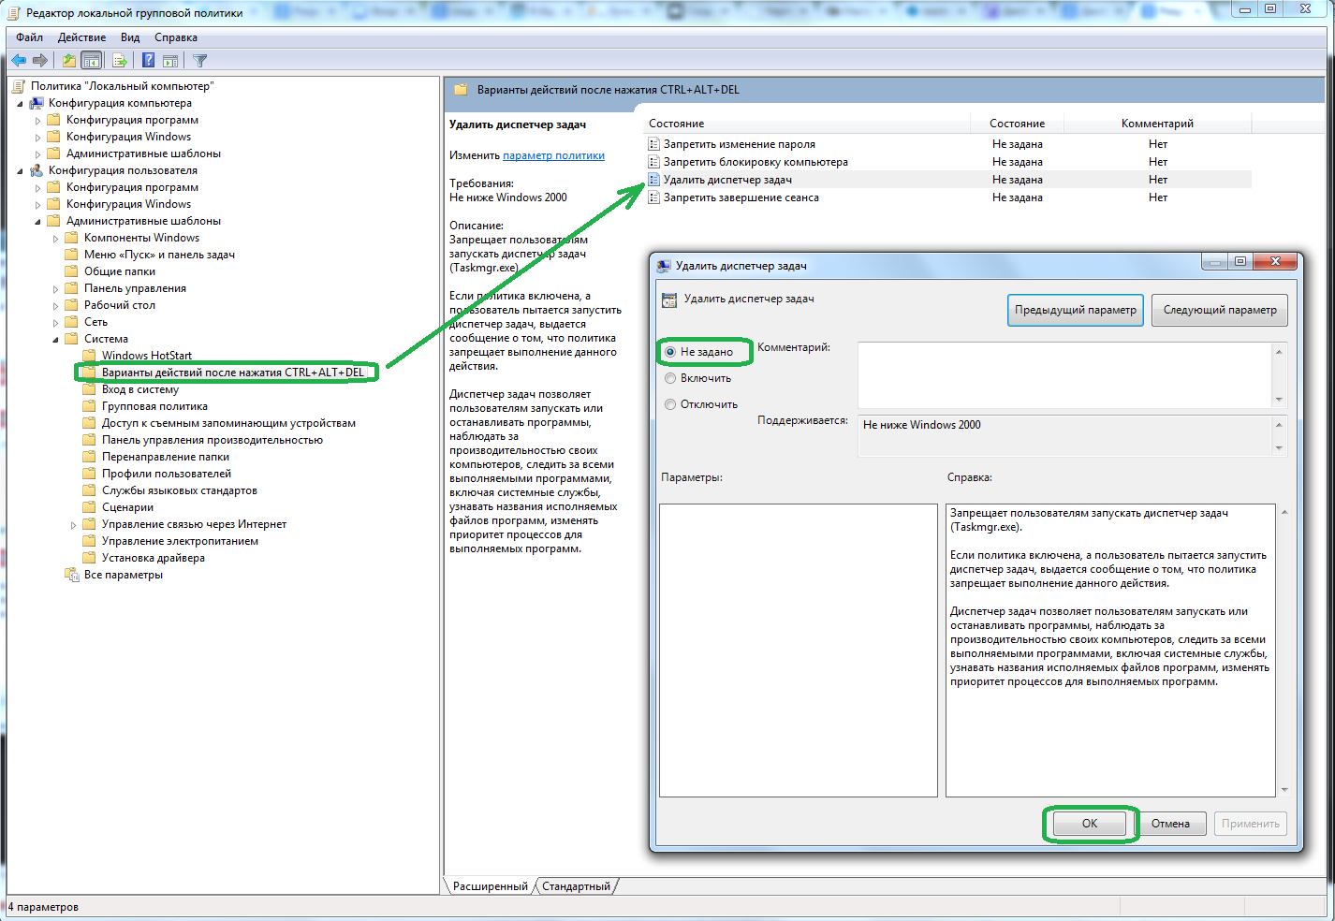Viewport: 1335px width, 921px height.
Task: Collapse 'Конфигурация пользователя' tree node
Action: coord(20,171)
